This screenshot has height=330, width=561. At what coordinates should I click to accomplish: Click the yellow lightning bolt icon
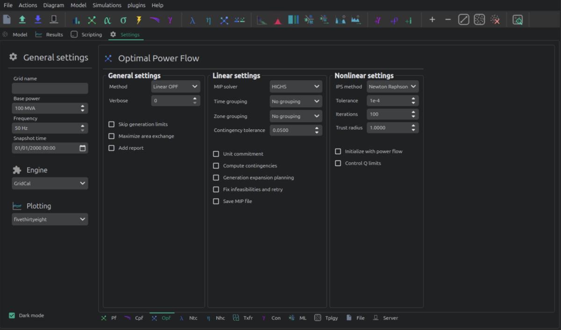coord(139,20)
